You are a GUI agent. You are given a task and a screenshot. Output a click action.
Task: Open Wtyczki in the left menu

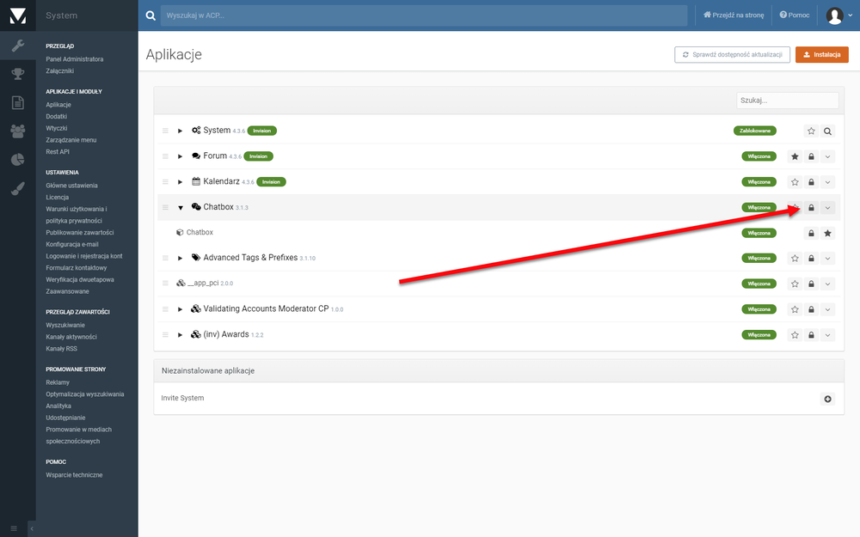(57, 128)
